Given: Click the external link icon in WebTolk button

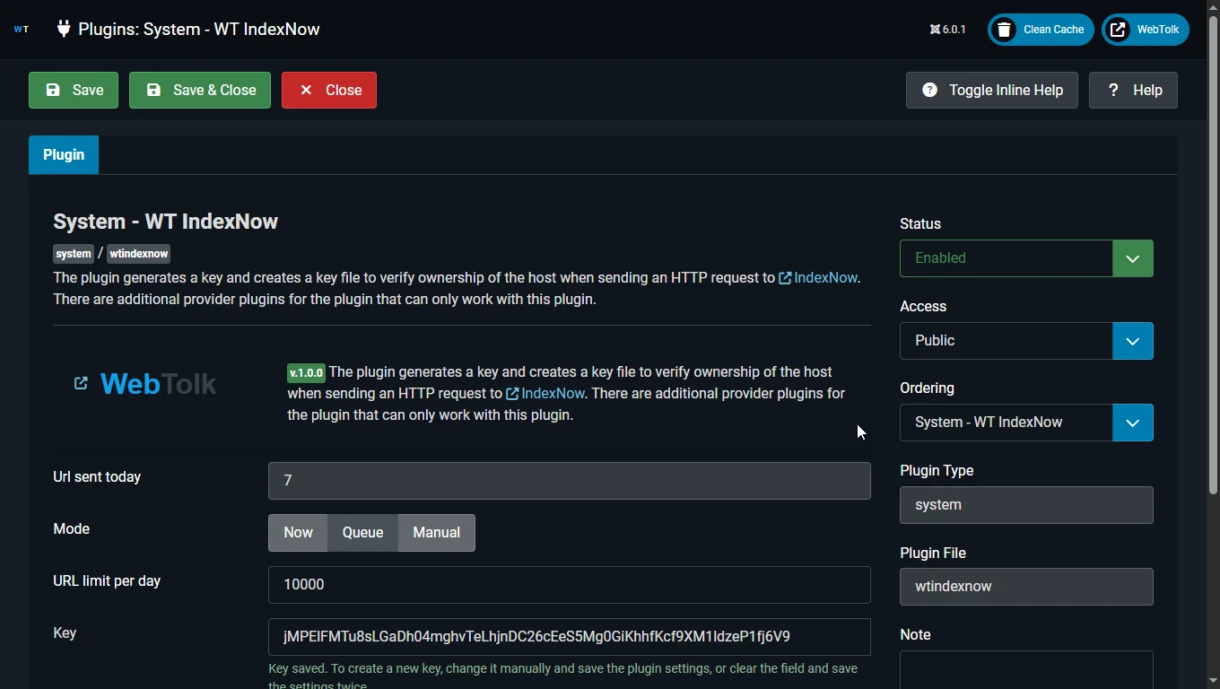Looking at the screenshot, I should pos(1118,30).
